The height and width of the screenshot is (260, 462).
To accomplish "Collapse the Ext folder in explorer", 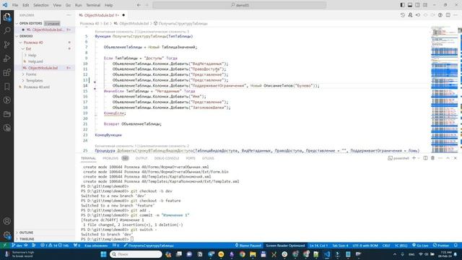I will pyautogui.click(x=28, y=48).
